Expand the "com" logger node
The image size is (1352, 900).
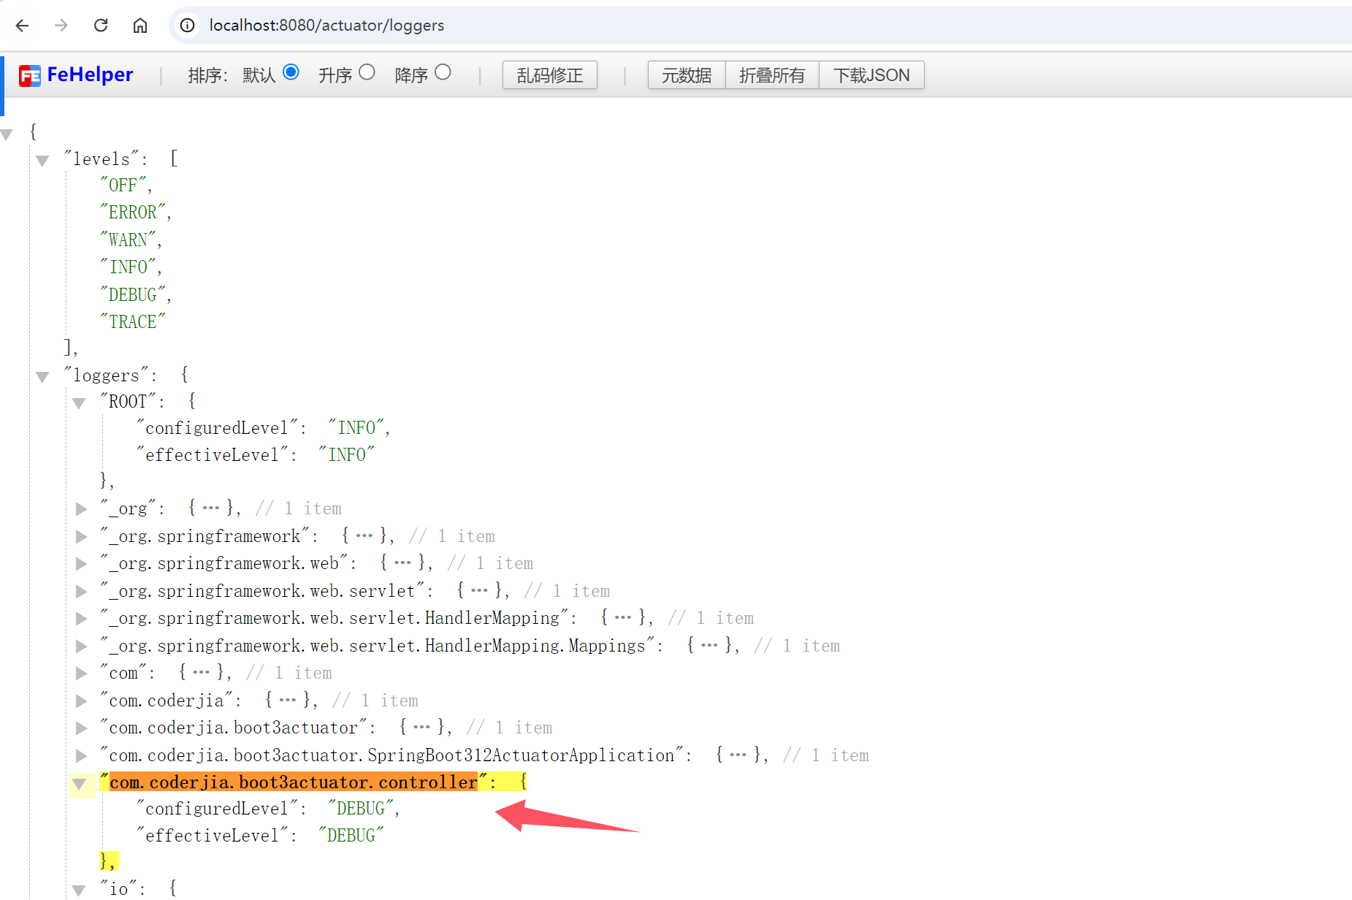pos(81,673)
